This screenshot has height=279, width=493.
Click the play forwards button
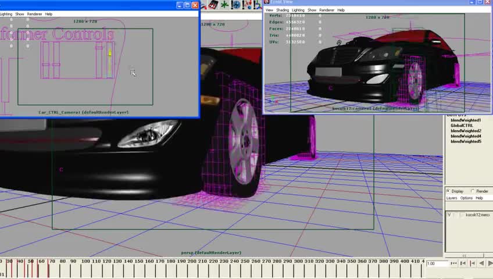coord(490,263)
